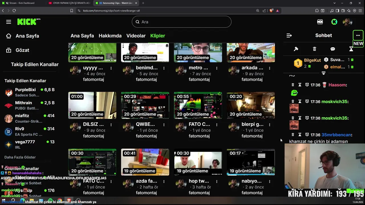Open options menu for blerpi clip
This screenshot has height=205, width=365.
click(x=269, y=125)
